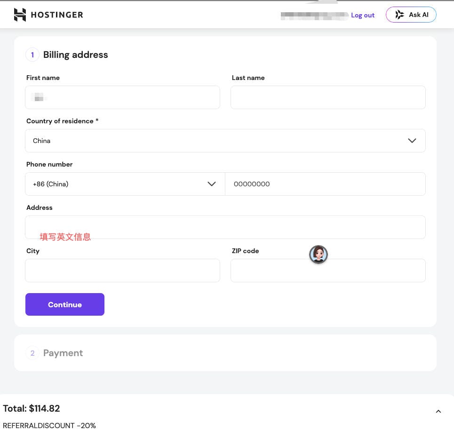Select the City input field
This screenshot has width=454, height=430.
[x=122, y=271]
